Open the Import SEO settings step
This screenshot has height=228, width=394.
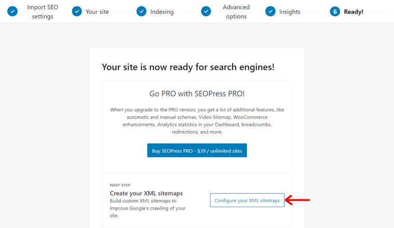[x=43, y=12]
